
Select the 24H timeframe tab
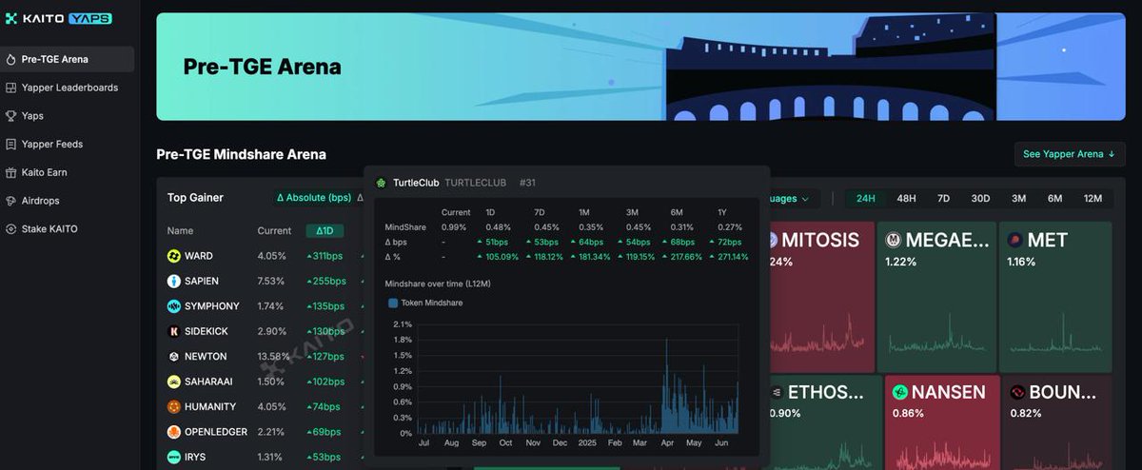tap(866, 198)
